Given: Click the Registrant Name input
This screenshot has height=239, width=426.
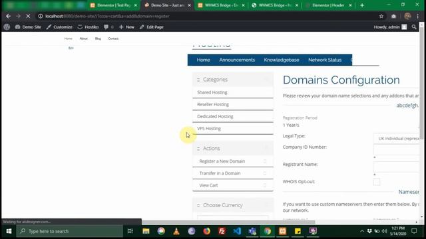Looking at the screenshot, I should [x=397, y=167].
